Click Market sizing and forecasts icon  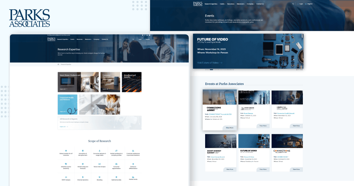click(83, 164)
